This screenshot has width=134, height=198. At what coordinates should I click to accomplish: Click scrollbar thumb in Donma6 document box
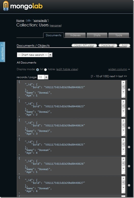(x=123, y=182)
